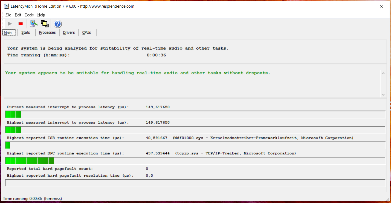
Task: Open the Edit menu
Action: pos(18,15)
